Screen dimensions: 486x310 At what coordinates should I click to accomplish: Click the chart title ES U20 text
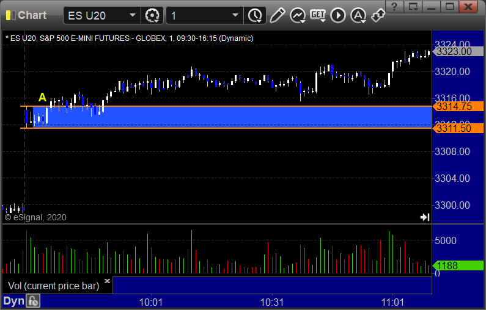[129, 38]
